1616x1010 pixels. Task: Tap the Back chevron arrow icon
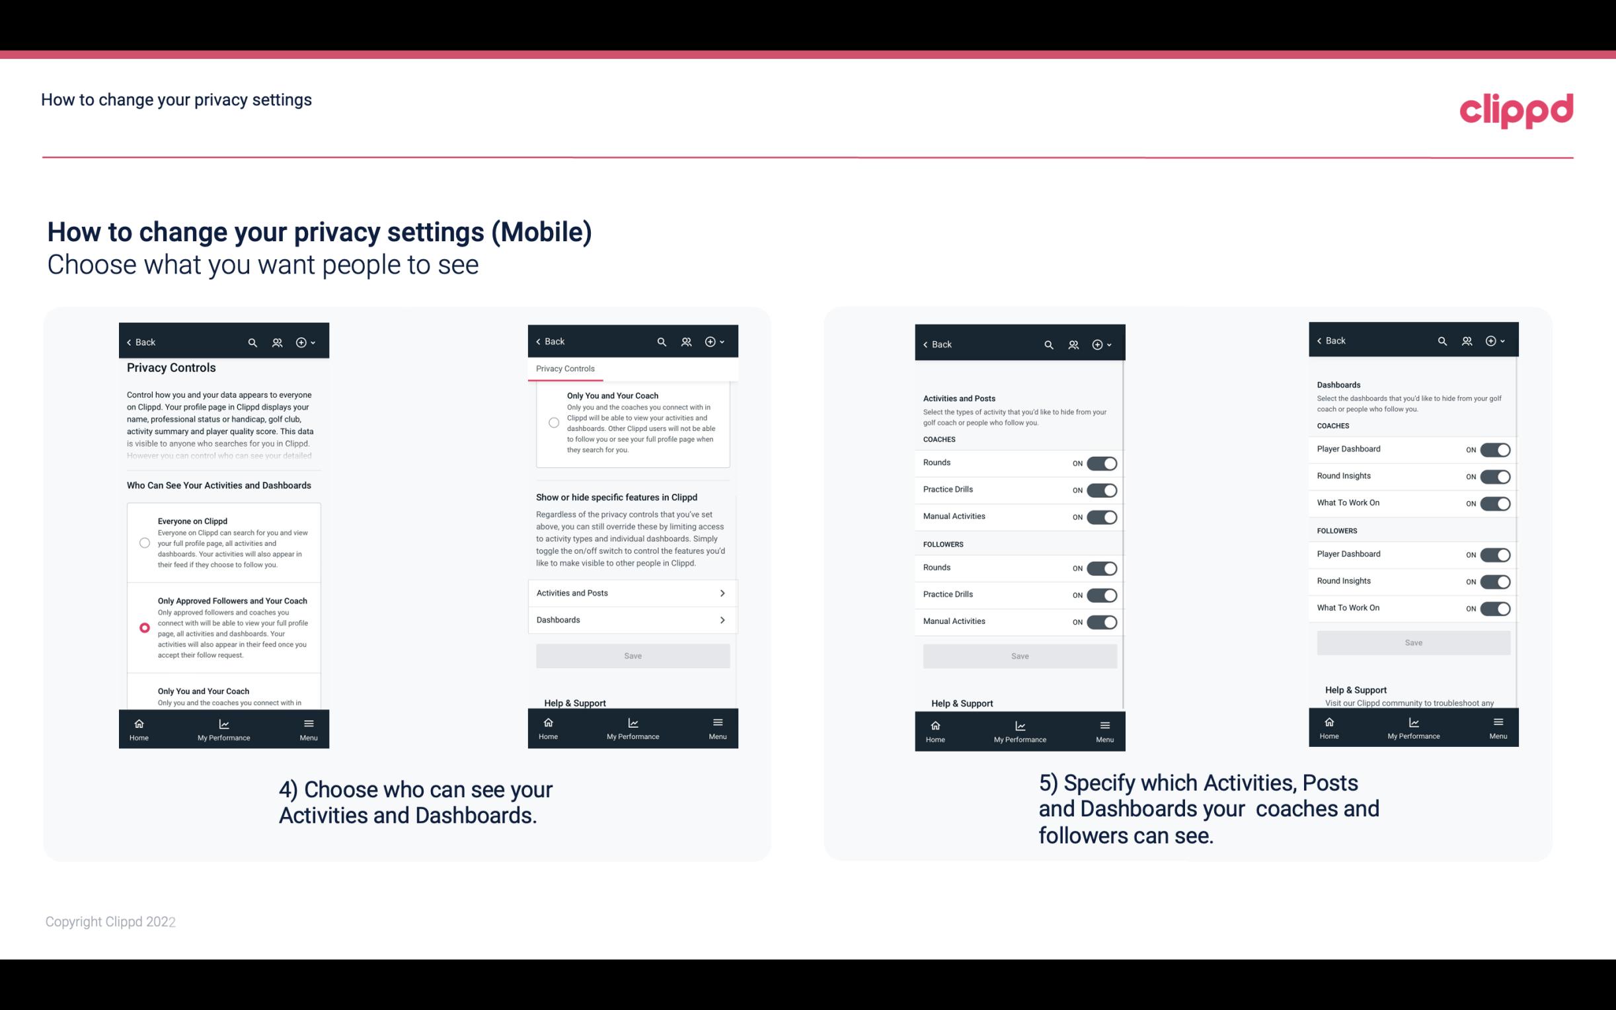coord(129,341)
